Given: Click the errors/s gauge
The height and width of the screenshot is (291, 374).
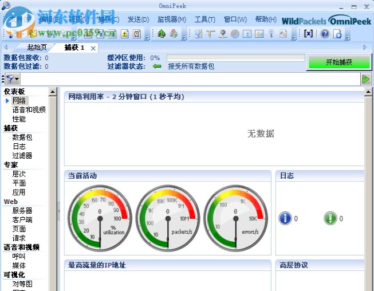Looking at the screenshot, I should tap(235, 218).
